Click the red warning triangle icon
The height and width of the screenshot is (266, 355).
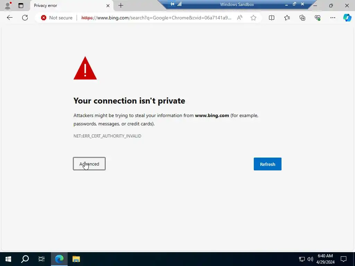(x=85, y=68)
